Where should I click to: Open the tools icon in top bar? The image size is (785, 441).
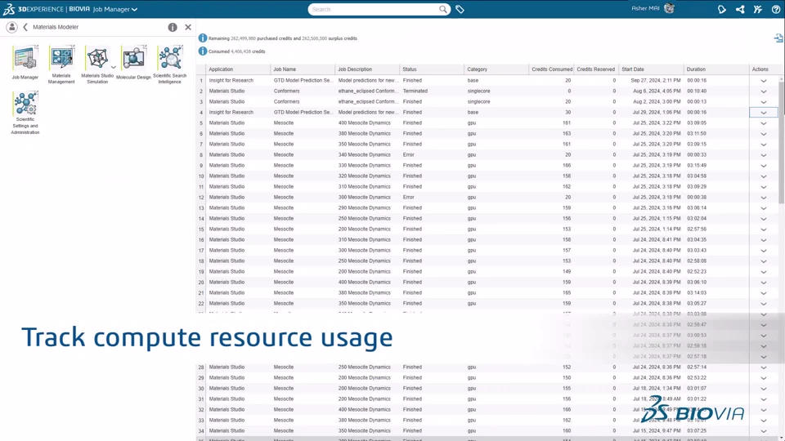click(758, 9)
